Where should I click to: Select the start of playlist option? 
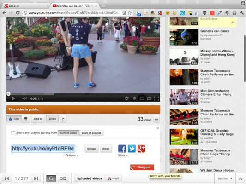[91, 133]
